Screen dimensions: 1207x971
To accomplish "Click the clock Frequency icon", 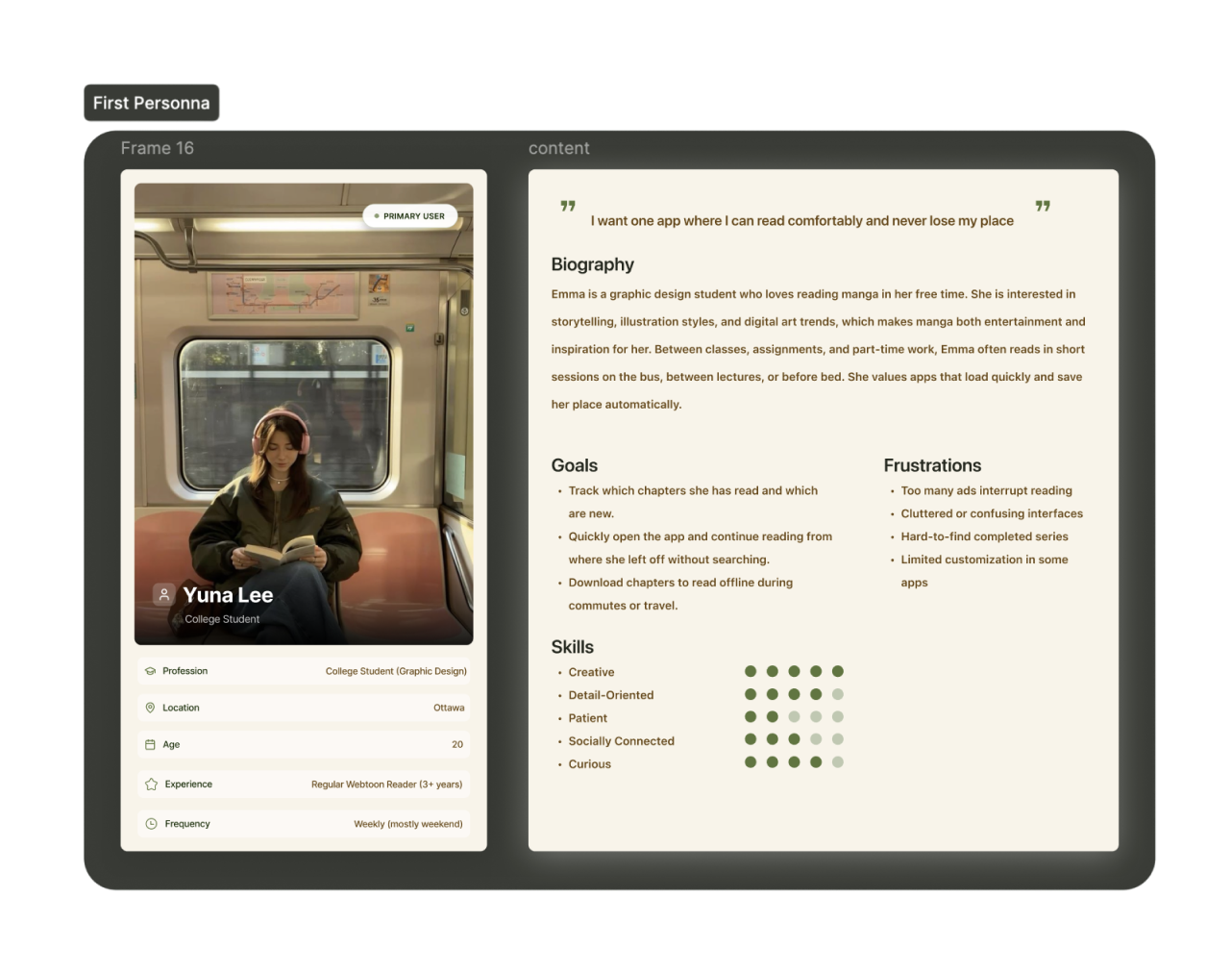I will (151, 824).
